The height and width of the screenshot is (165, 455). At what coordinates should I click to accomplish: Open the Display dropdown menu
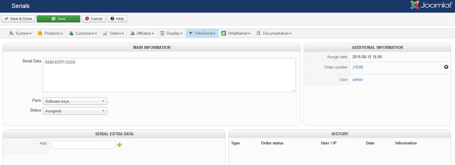click(x=171, y=33)
